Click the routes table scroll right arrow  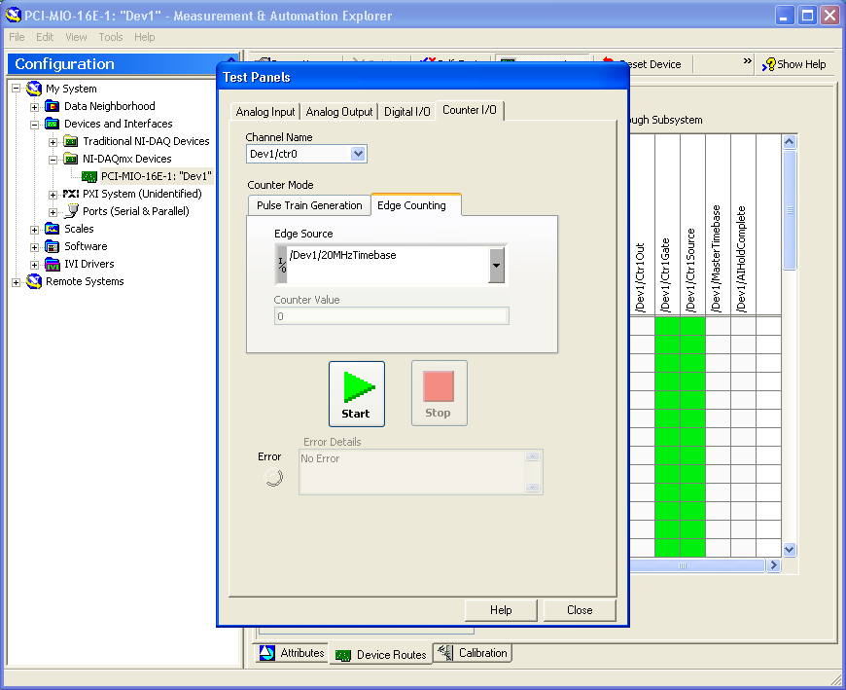coord(774,565)
